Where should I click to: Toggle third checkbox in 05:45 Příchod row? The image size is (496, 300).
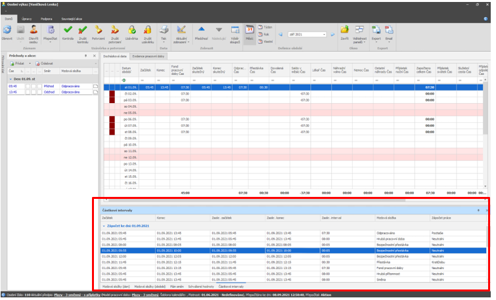(39, 86)
